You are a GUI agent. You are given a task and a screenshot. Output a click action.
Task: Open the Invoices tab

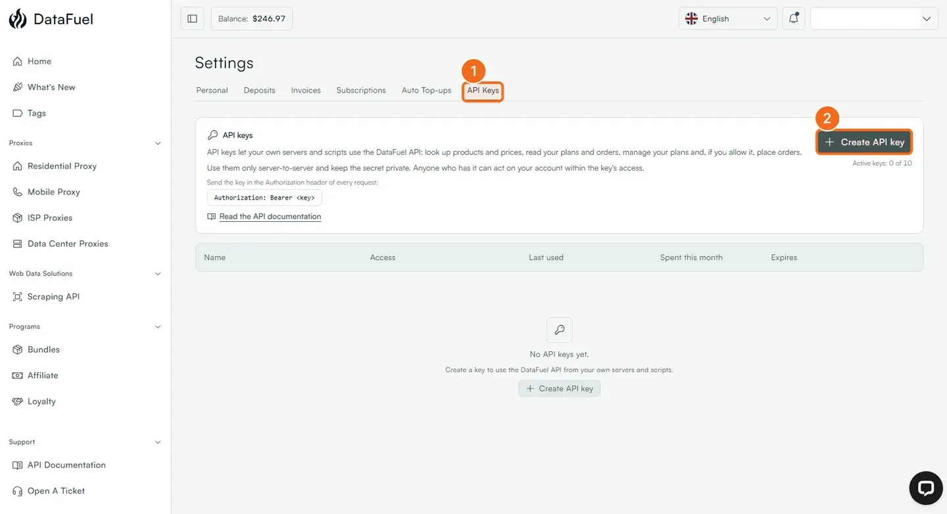click(306, 91)
